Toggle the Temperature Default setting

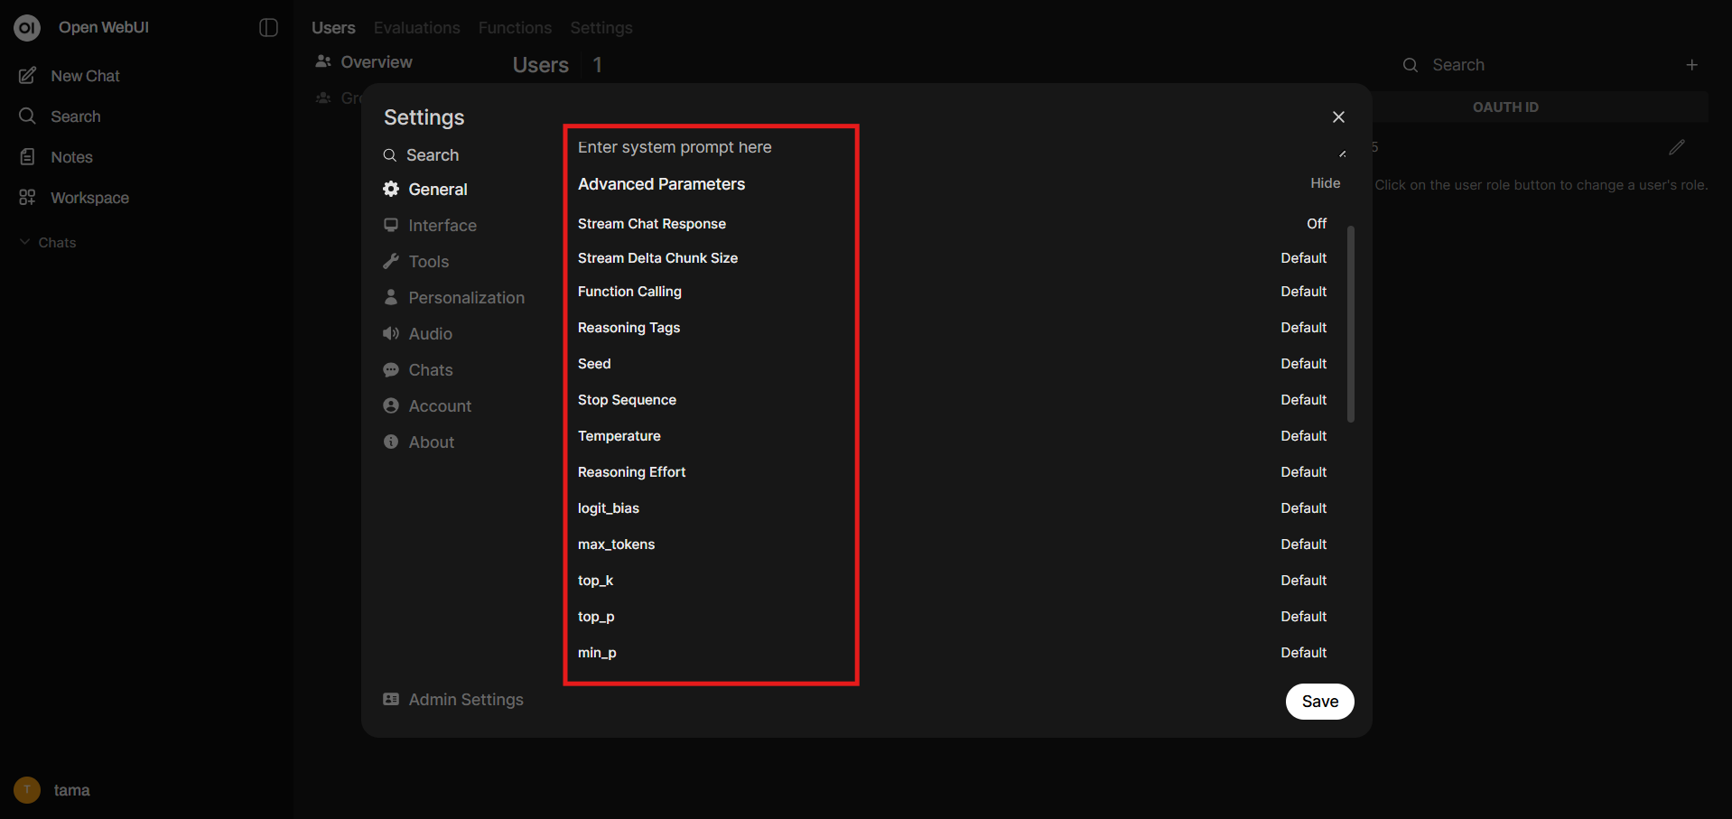[1303, 435]
